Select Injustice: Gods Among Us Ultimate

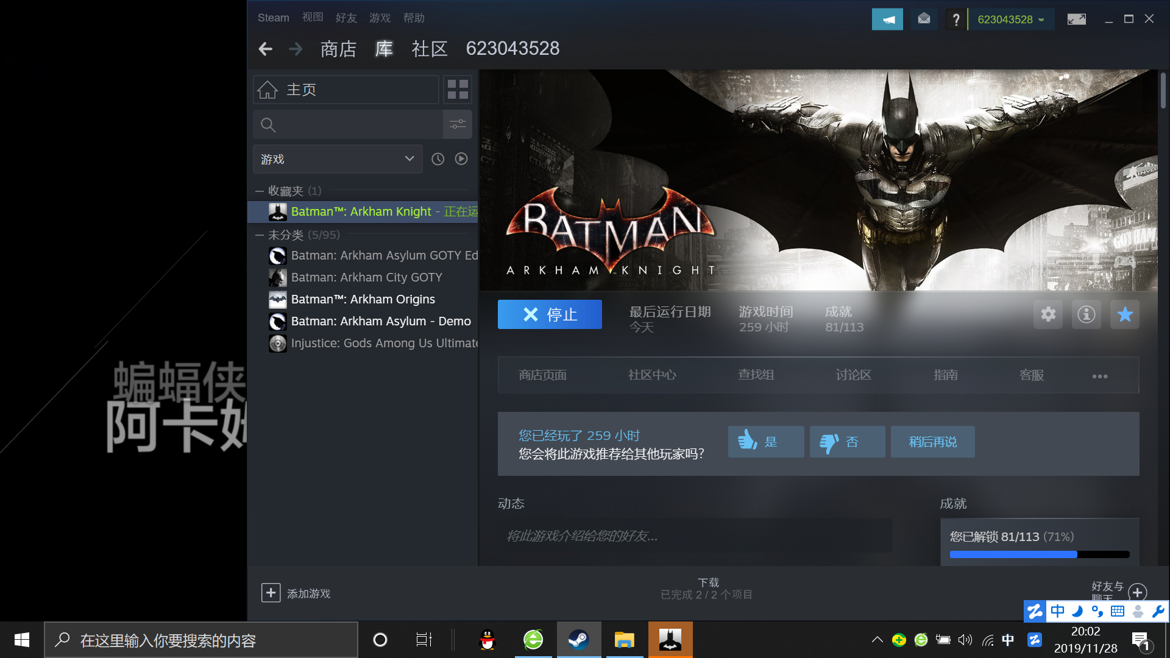point(363,343)
